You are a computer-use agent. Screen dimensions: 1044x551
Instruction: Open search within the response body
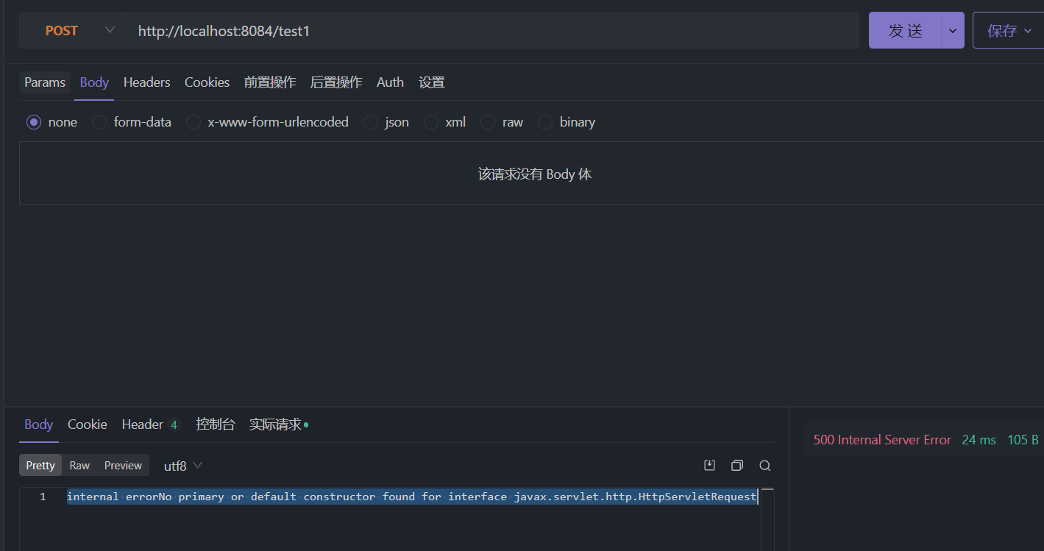click(764, 465)
